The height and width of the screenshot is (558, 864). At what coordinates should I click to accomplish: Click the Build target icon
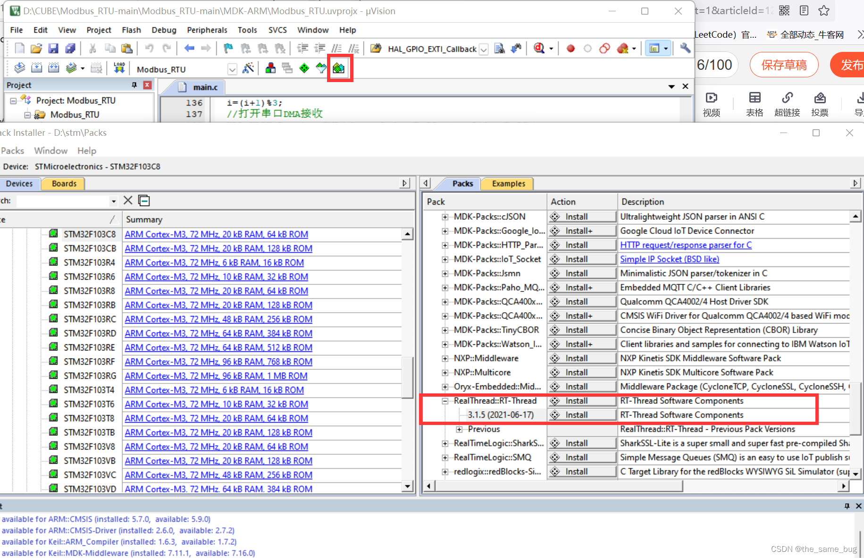(x=36, y=68)
